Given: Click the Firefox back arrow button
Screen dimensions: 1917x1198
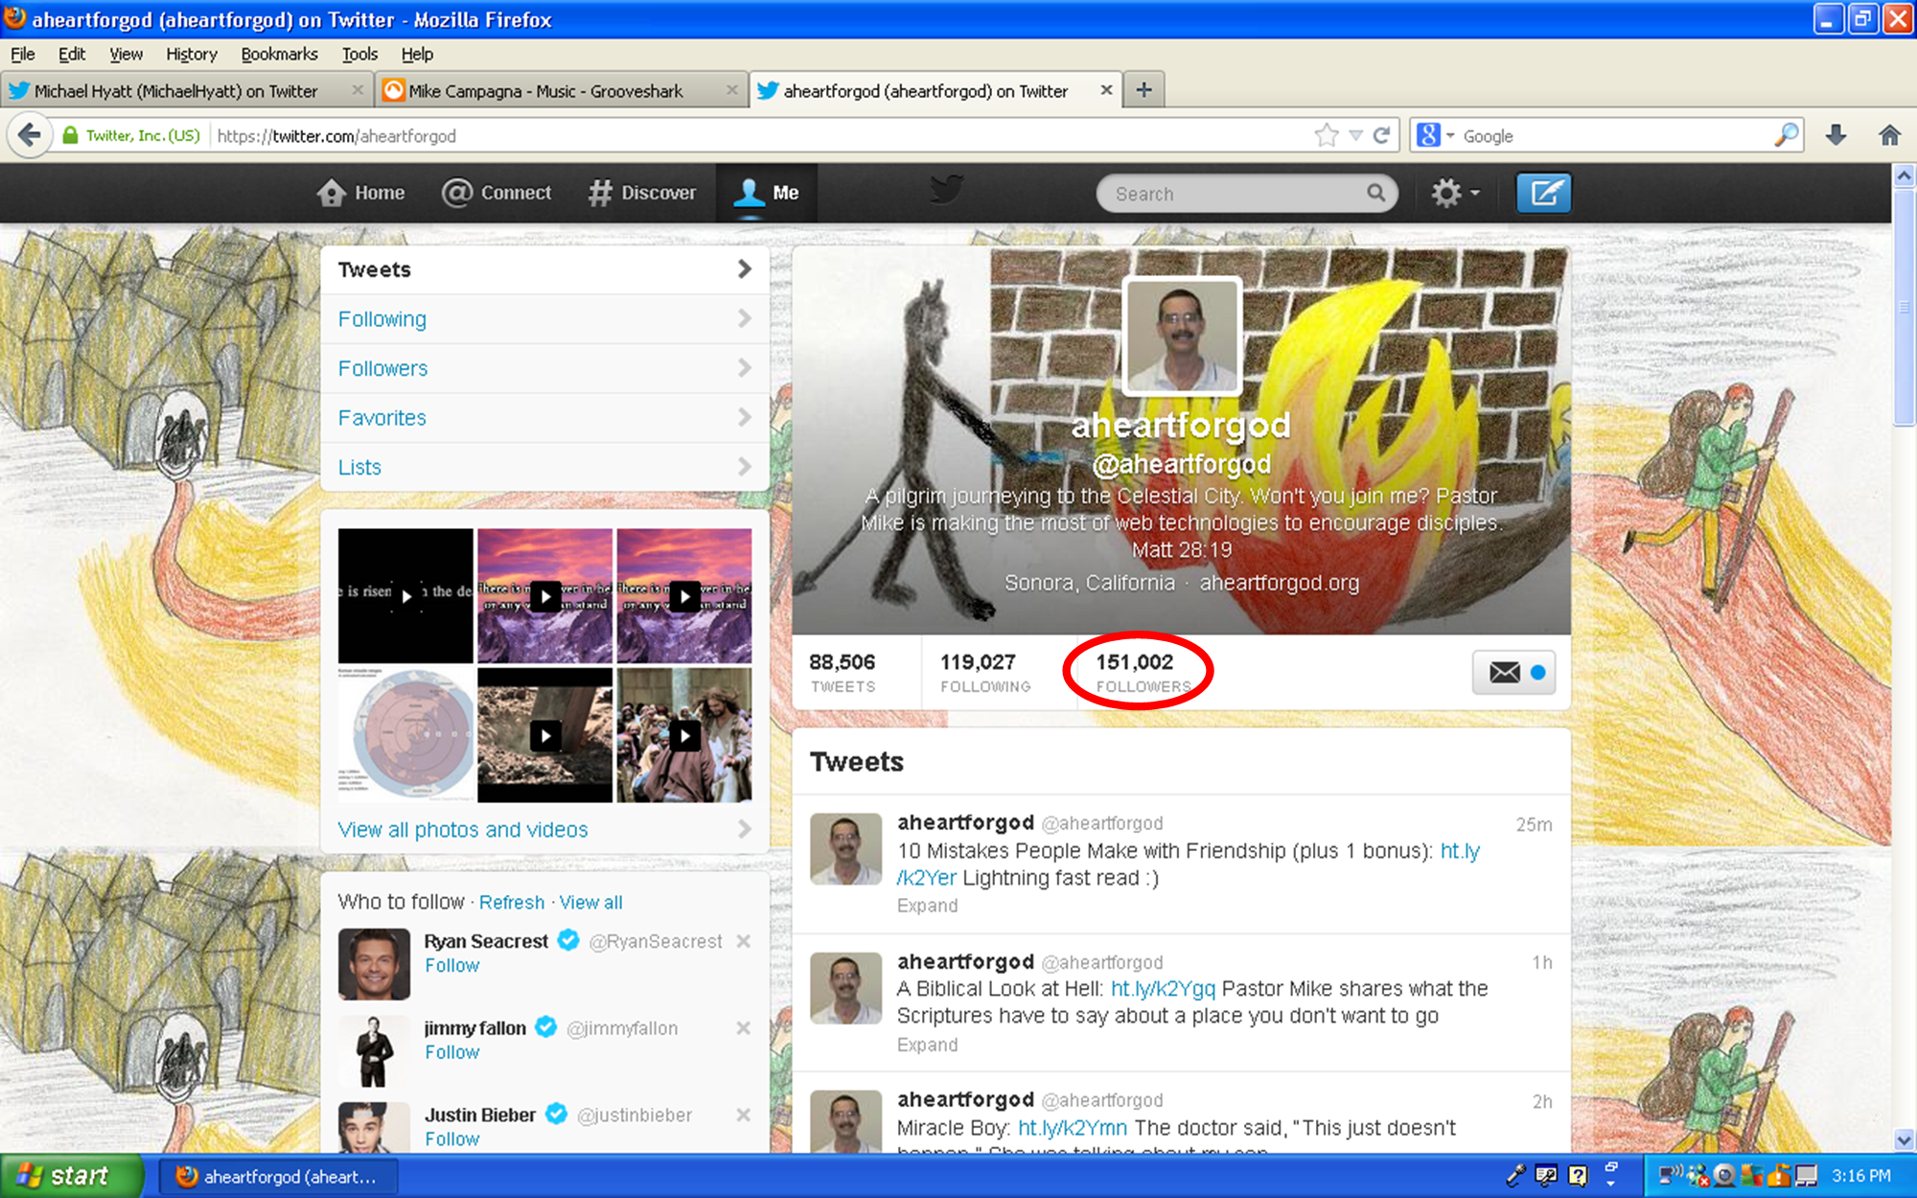Looking at the screenshot, I should [30, 135].
